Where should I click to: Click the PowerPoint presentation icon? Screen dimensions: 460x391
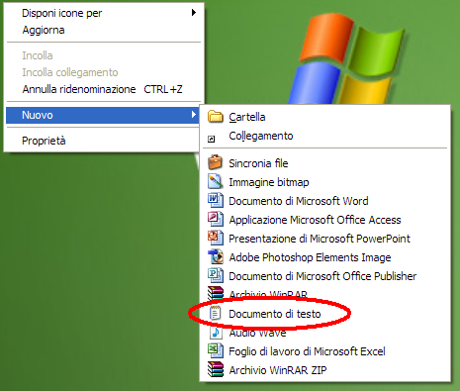[216, 238]
